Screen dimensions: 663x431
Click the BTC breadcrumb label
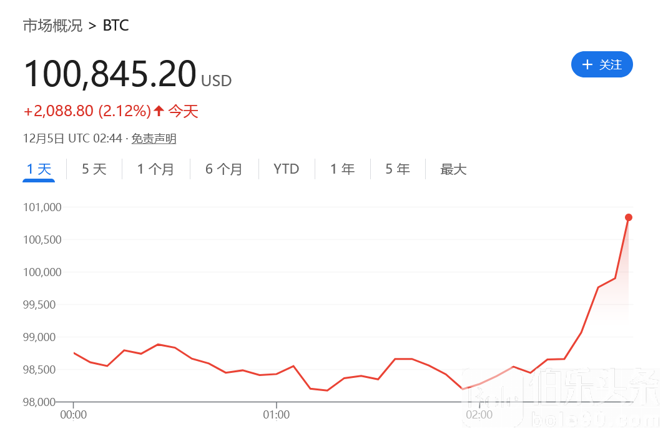(x=115, y=26)
